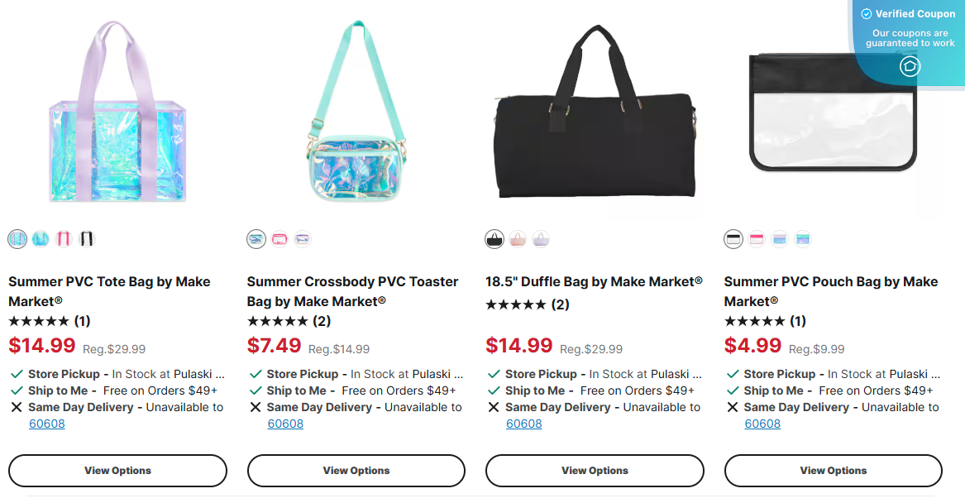This screenshot has height=503, width=965.
Task: Click View Options for the Pouch Bag
Action: tap(833, 470)
